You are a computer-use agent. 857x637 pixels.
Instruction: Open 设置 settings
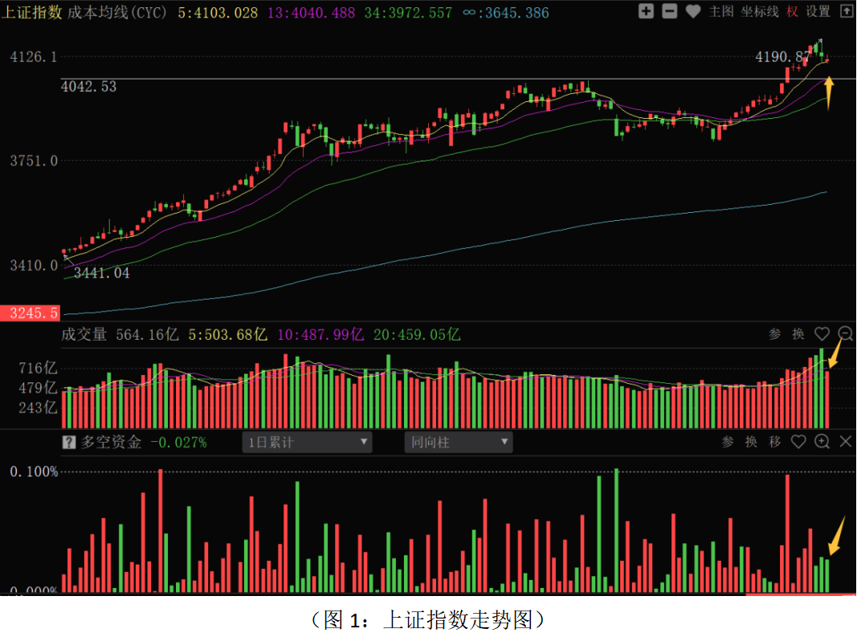[x=818, y=11]
